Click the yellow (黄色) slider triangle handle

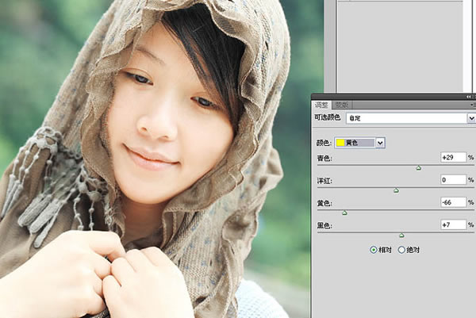click(x=344, y=213)
